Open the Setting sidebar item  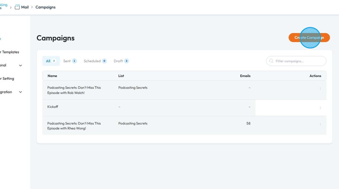tap(8, 79)
